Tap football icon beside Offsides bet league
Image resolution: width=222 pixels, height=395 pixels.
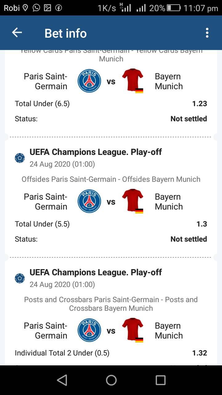(20, 158)
